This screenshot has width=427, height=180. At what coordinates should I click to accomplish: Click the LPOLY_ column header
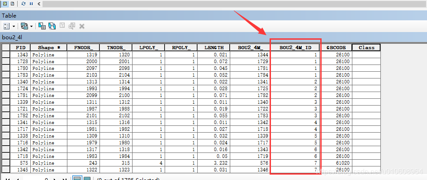[148, 47]
